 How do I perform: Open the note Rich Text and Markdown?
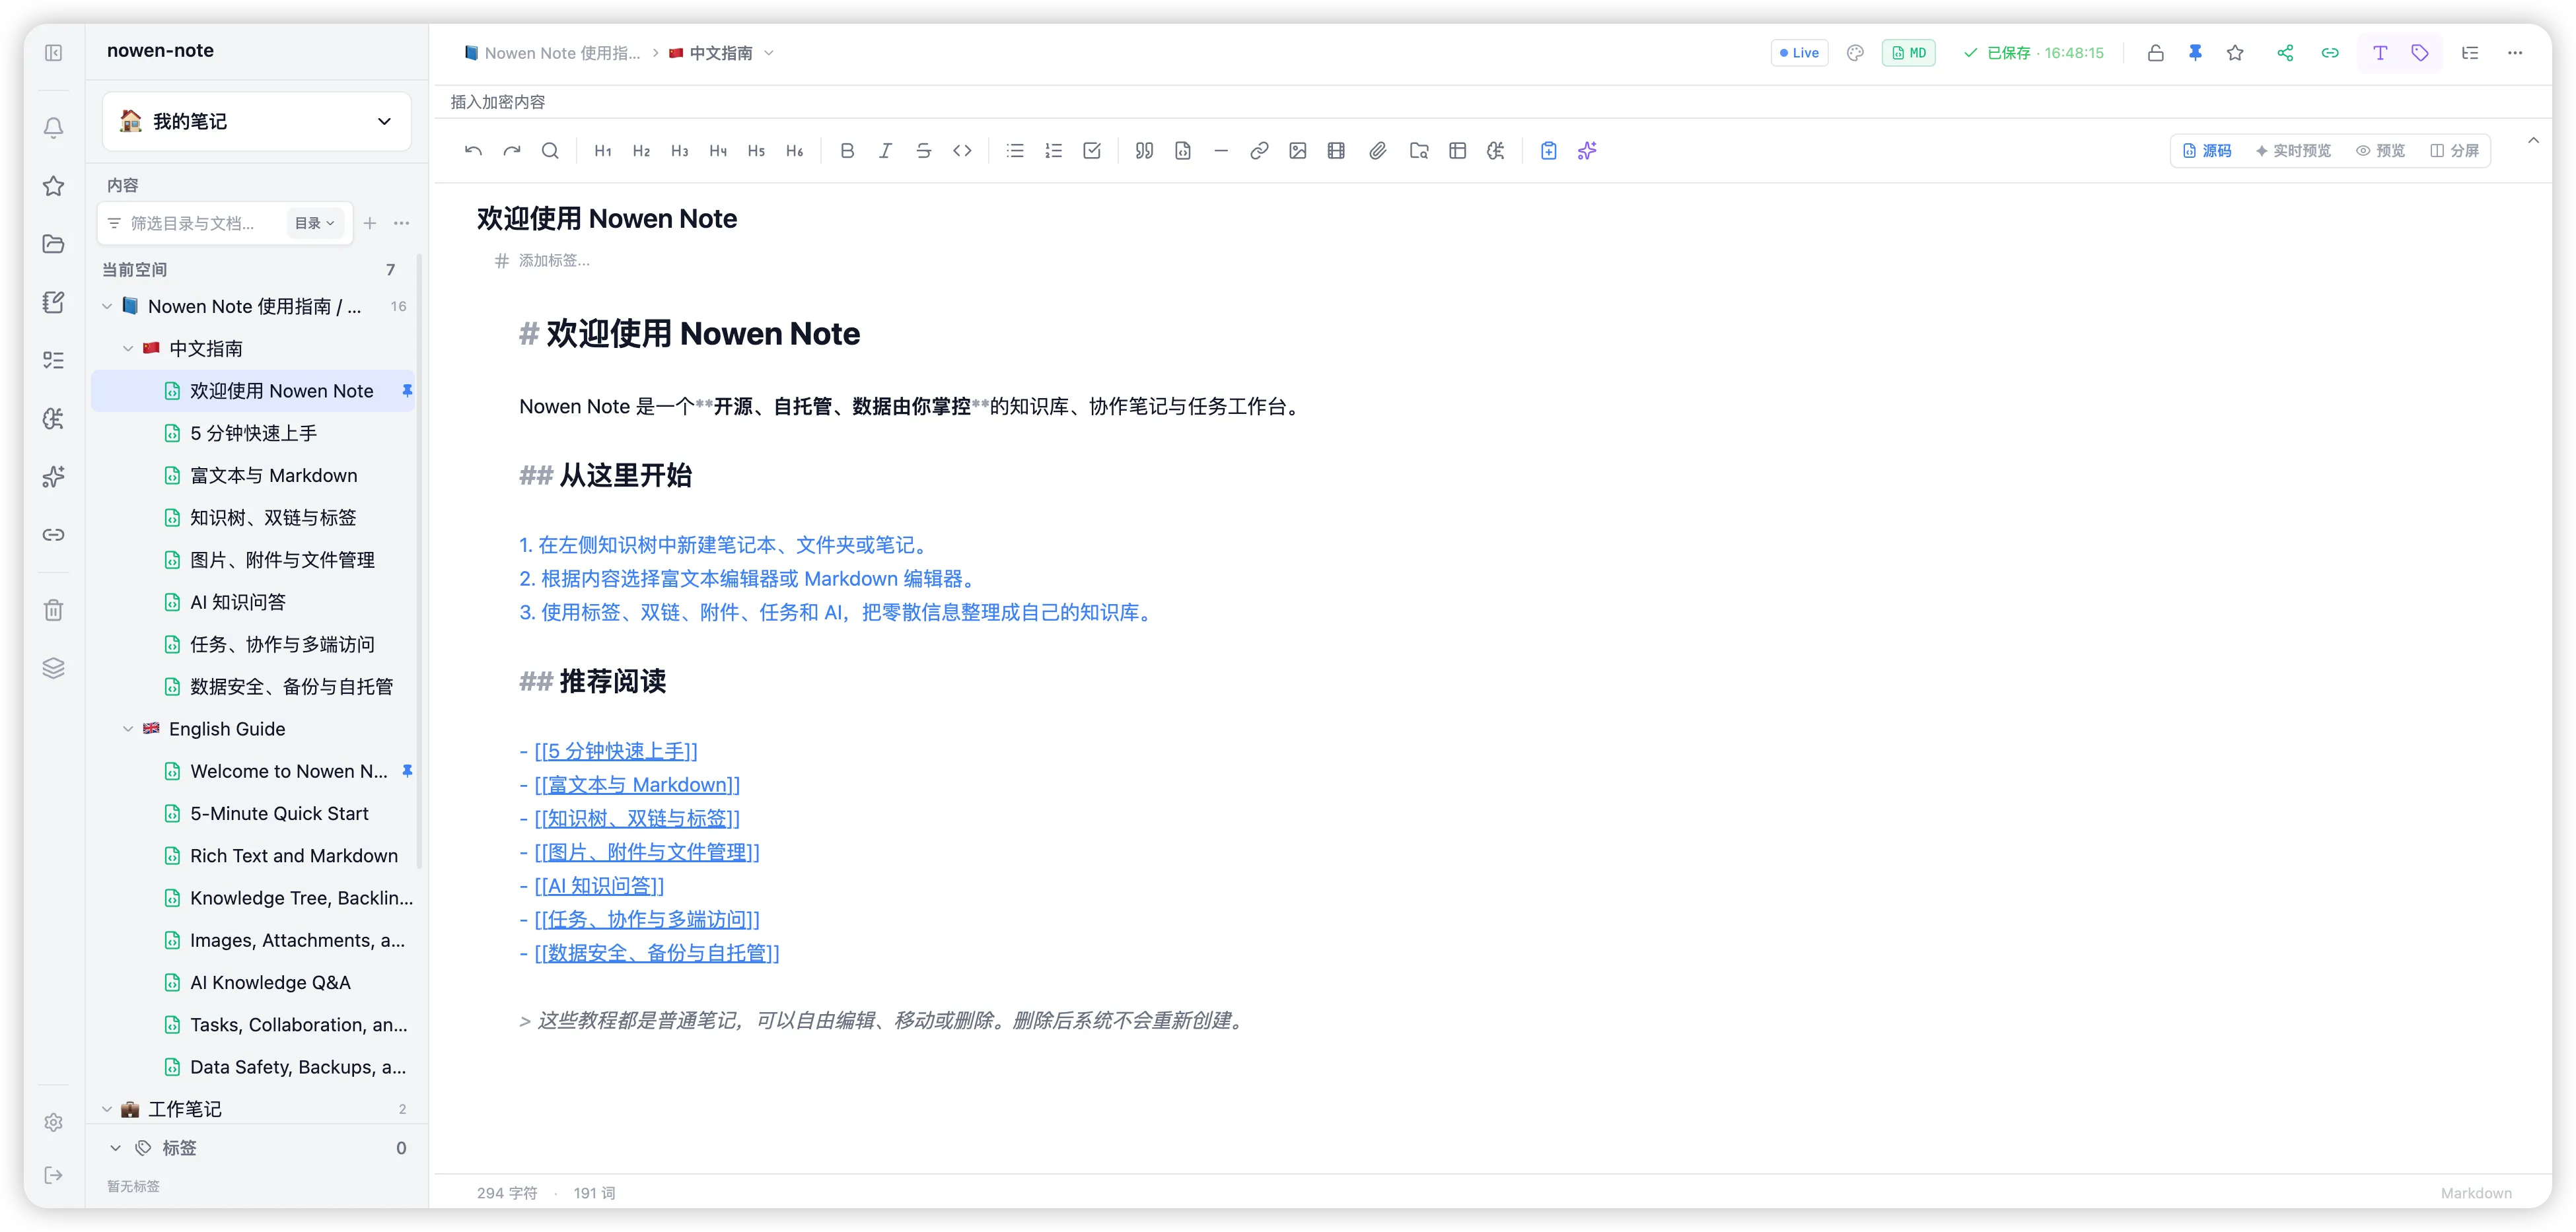coord(253,856)
